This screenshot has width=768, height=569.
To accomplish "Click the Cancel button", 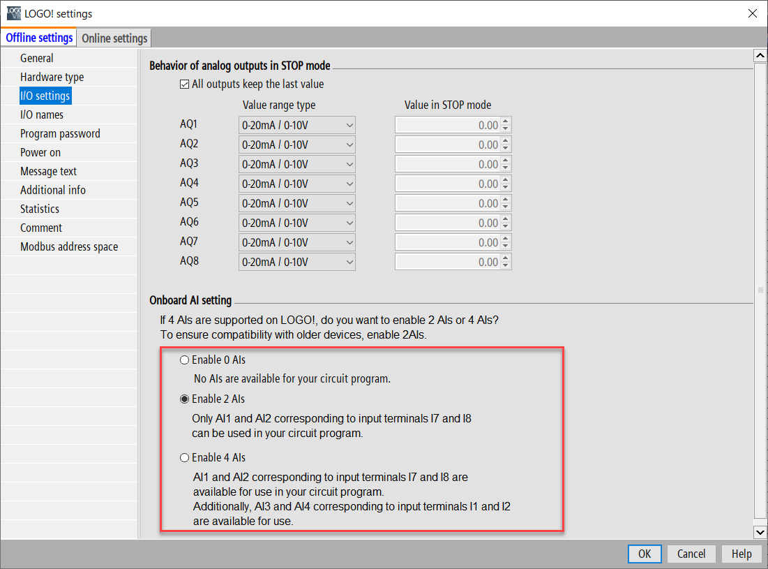I will point(691,554).
